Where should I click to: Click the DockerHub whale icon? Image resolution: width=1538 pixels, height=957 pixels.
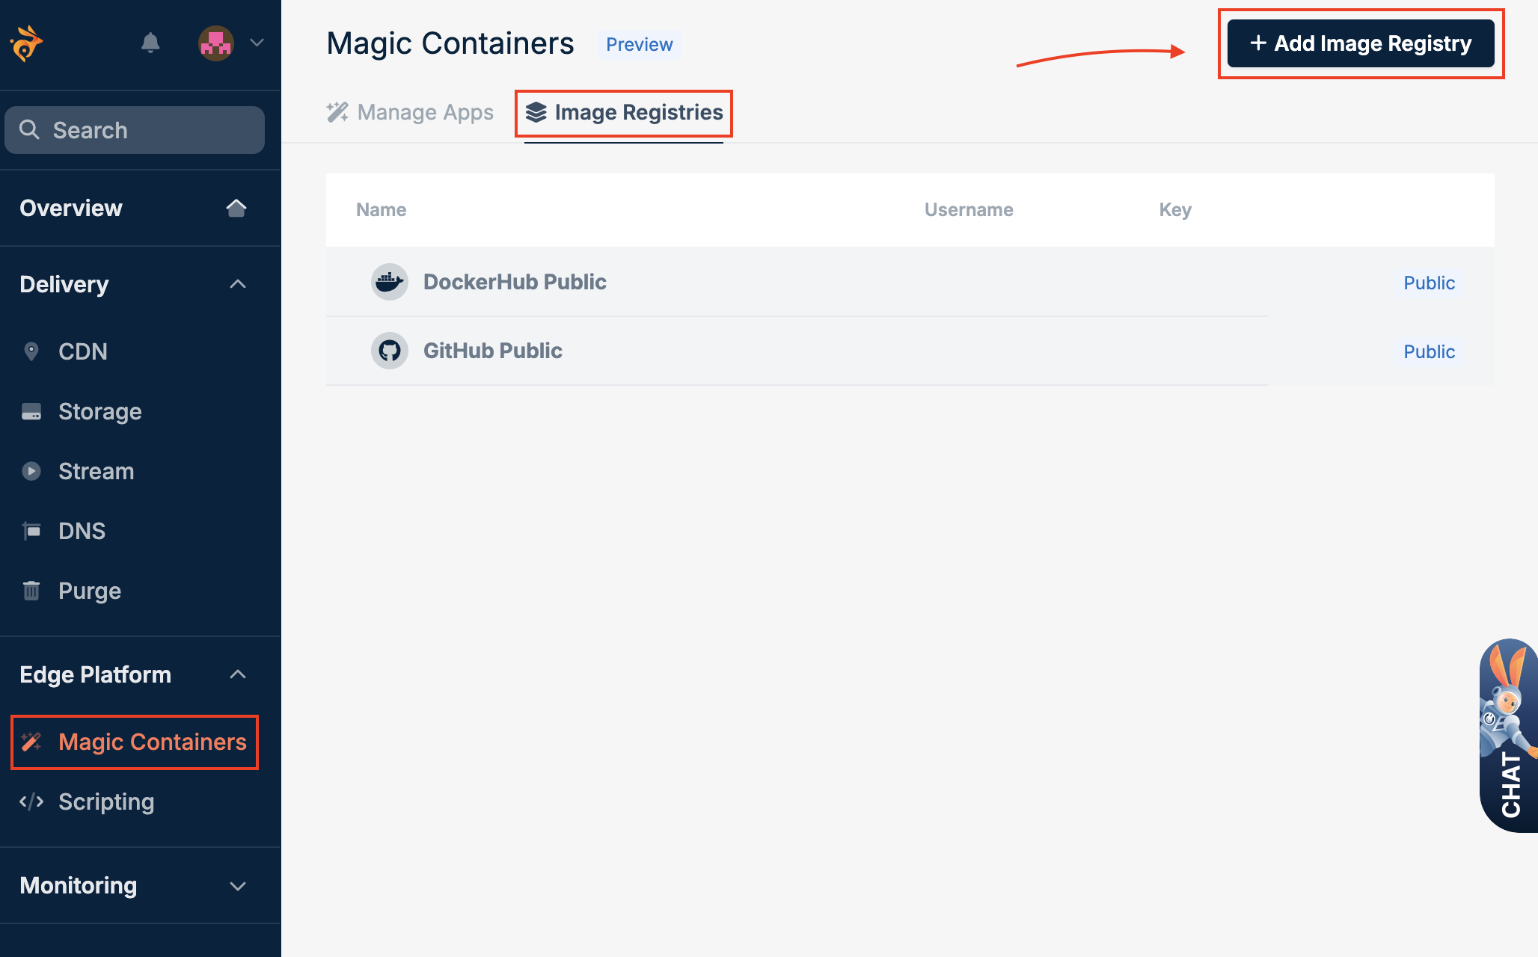pos(389,282)
